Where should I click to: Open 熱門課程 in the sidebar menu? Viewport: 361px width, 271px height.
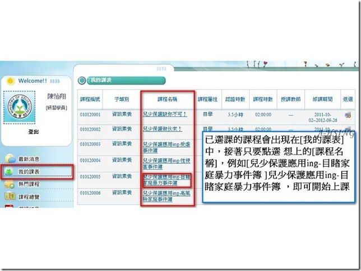coord(29,184)
